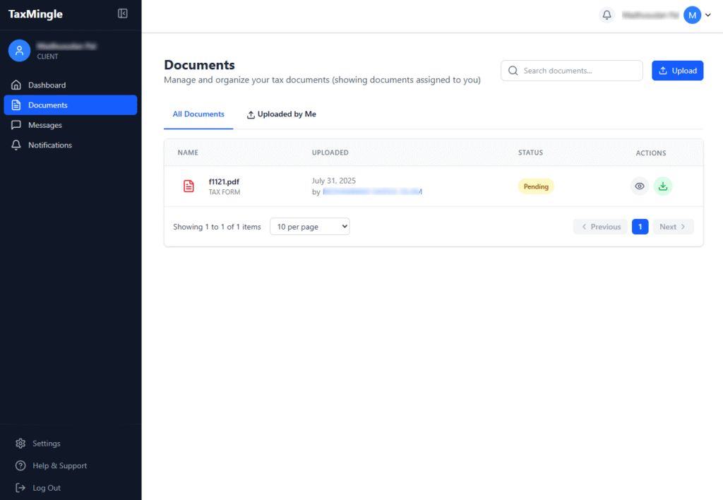Expand the user account menu chevron
This screenshot has width=723, height=500.
(708, 16)
